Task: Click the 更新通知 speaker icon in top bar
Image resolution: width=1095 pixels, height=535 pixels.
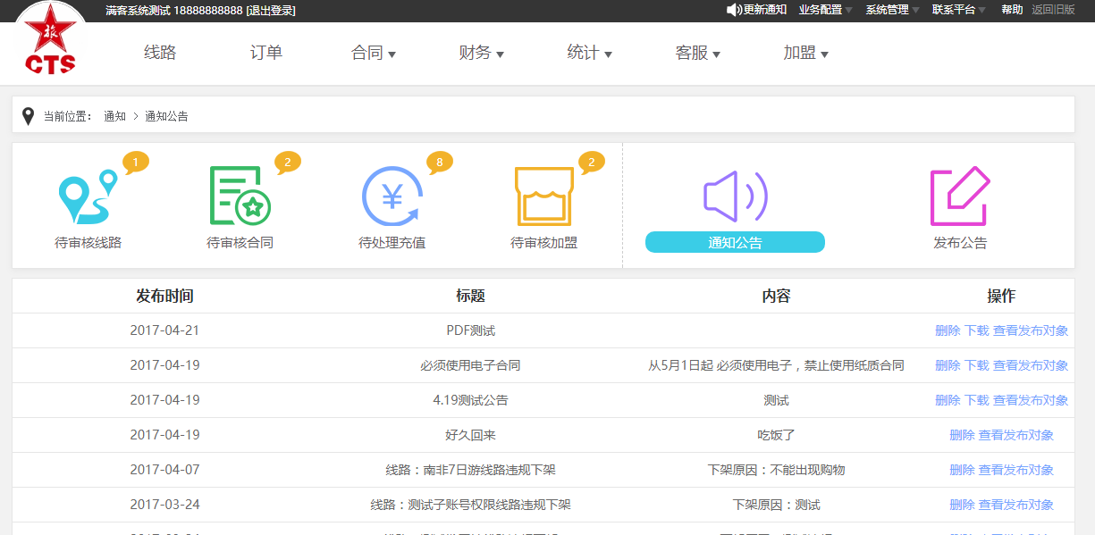Action: [733, 10]
